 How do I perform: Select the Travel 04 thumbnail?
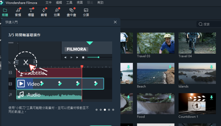(x=197, y=43)
